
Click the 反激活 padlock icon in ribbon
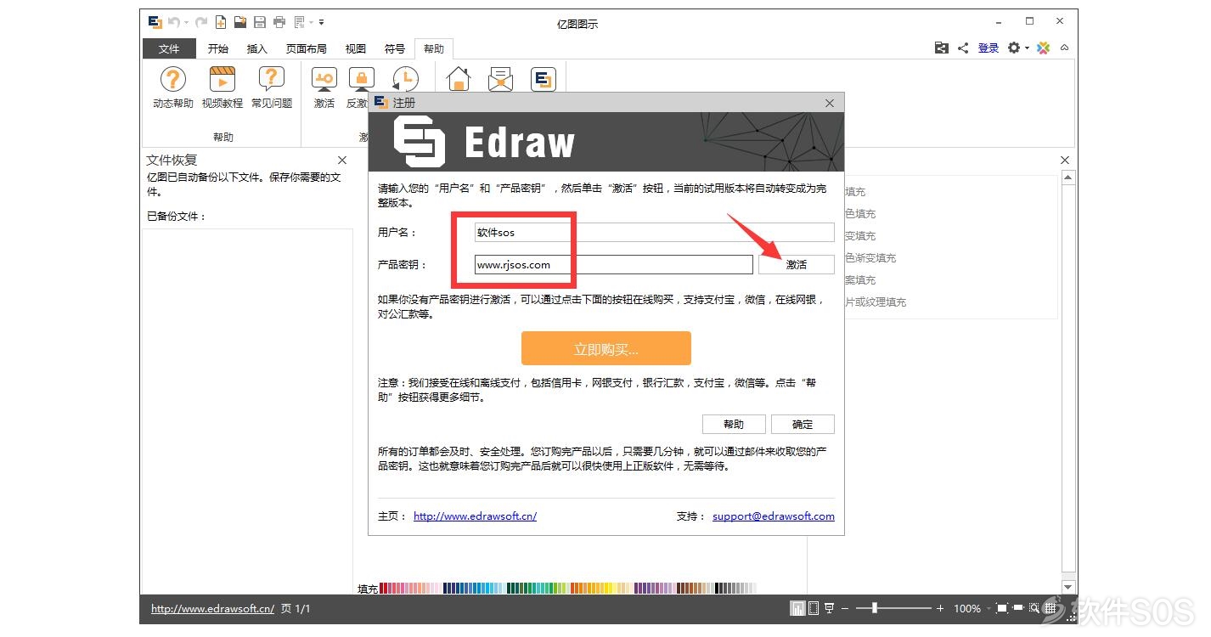(x=362, y=80)
